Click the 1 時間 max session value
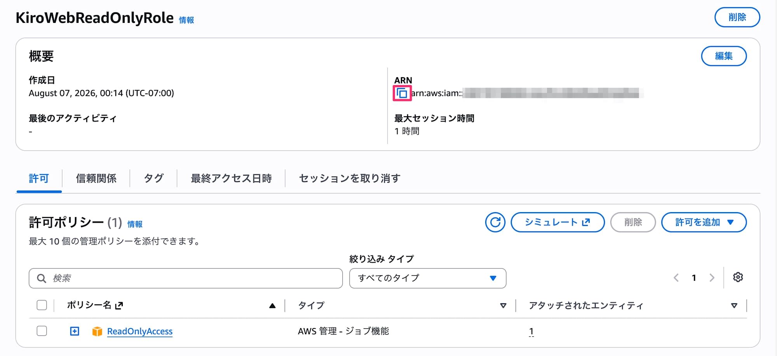The height and width of the screenshot is (356, 777). click(407, 131)
